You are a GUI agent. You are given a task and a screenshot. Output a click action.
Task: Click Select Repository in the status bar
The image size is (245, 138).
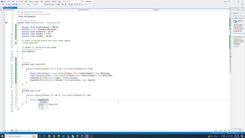[233, 133]
